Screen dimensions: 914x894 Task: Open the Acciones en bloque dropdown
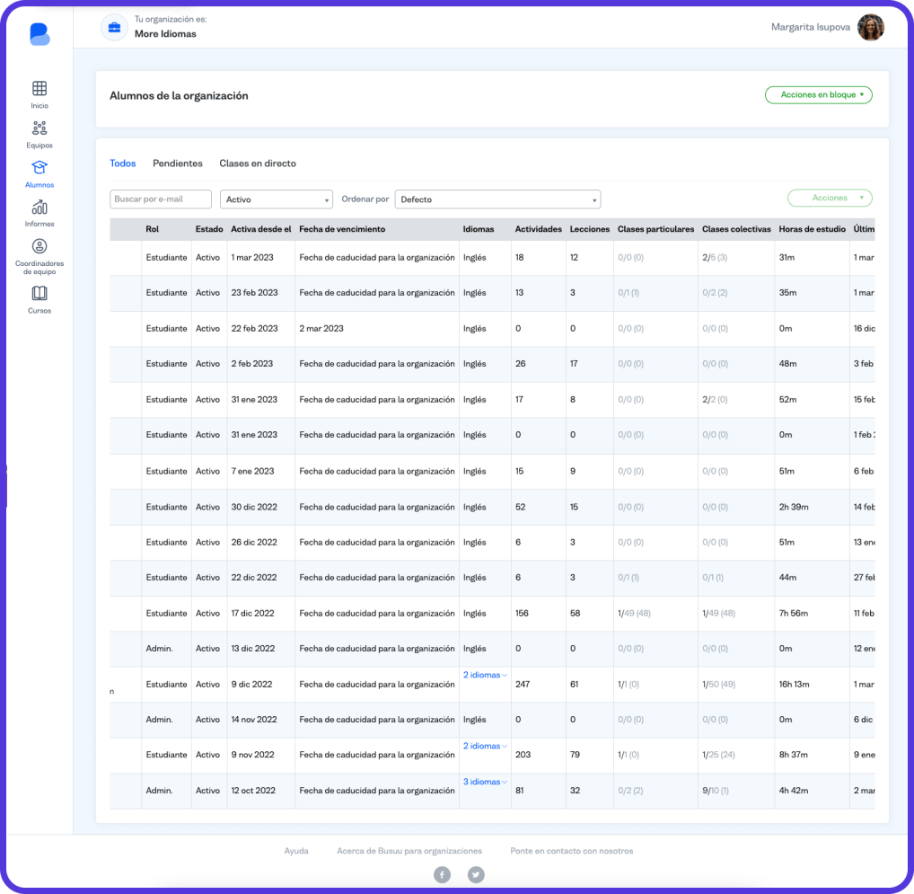[819, 95]
